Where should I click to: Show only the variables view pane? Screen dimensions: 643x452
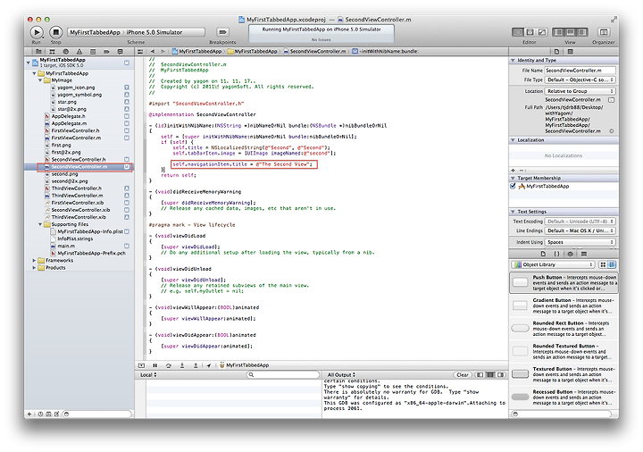[x=479, y=375]
